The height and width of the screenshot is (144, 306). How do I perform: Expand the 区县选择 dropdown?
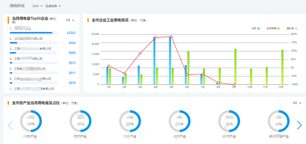coord(53,6)
